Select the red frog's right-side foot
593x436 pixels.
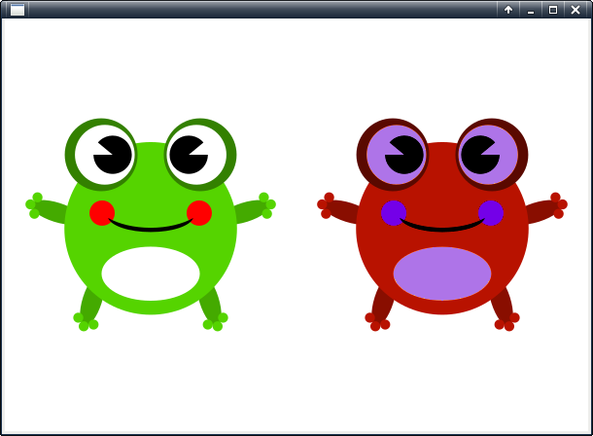[x=507, y=320]
